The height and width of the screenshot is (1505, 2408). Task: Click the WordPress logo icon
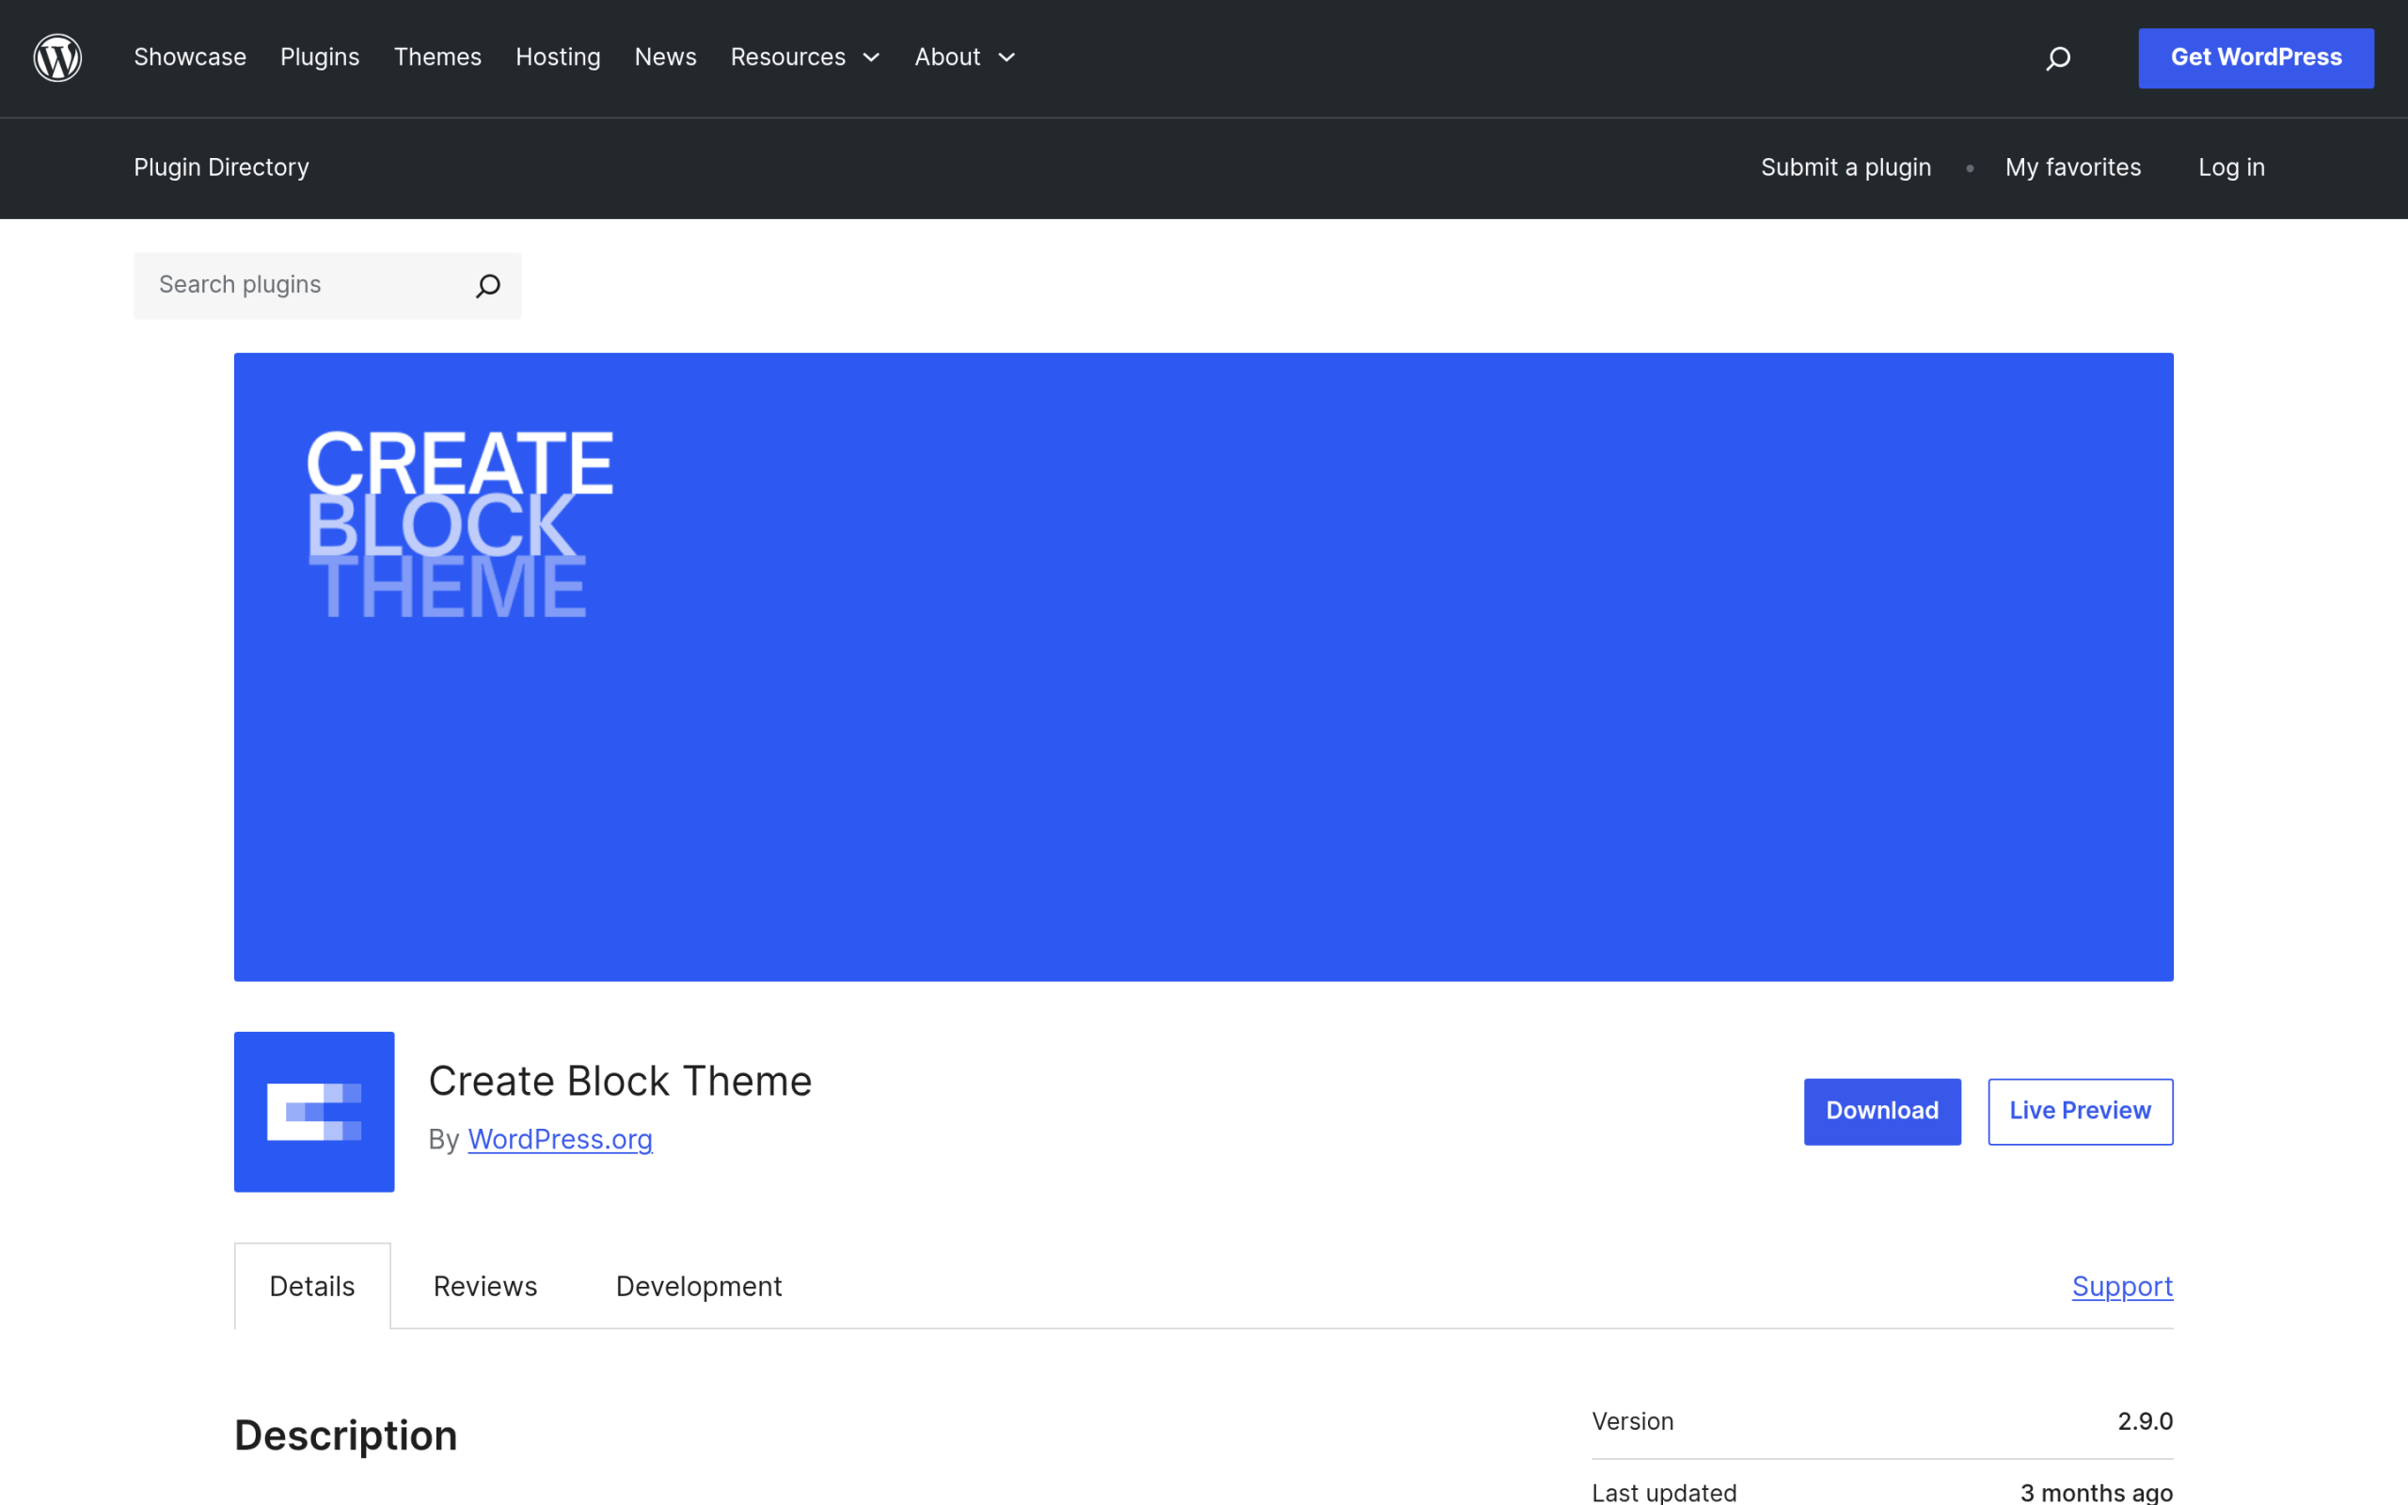coord(57,57)
